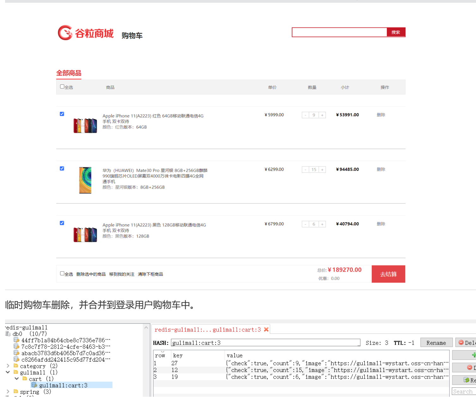Image resolution: width=476 pixels, height=397 pixels.
Task: Toggle the footer 全选 checkbox
Action: 62,274
